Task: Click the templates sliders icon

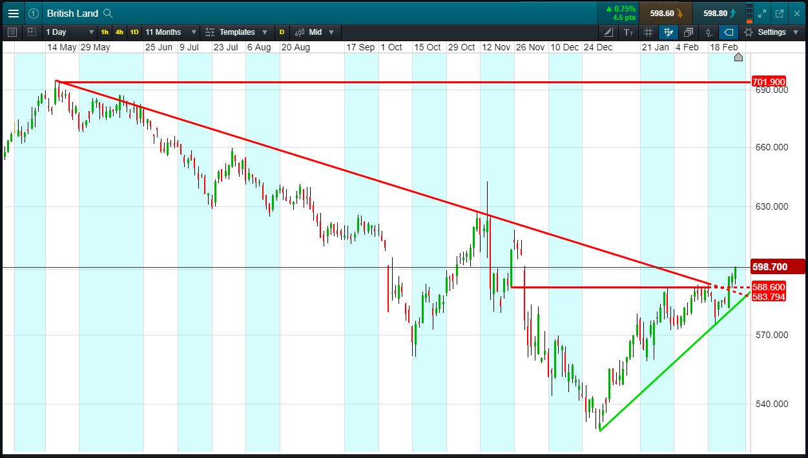Action: 210,32
